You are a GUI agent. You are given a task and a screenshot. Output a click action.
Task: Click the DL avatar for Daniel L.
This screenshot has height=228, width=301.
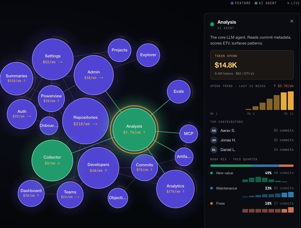point(214,150)
